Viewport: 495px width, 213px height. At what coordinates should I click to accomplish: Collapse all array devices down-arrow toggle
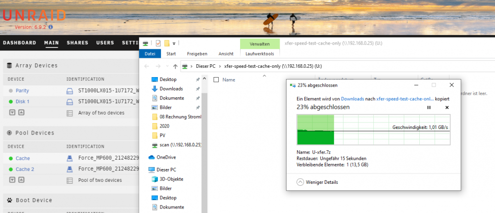12,113
